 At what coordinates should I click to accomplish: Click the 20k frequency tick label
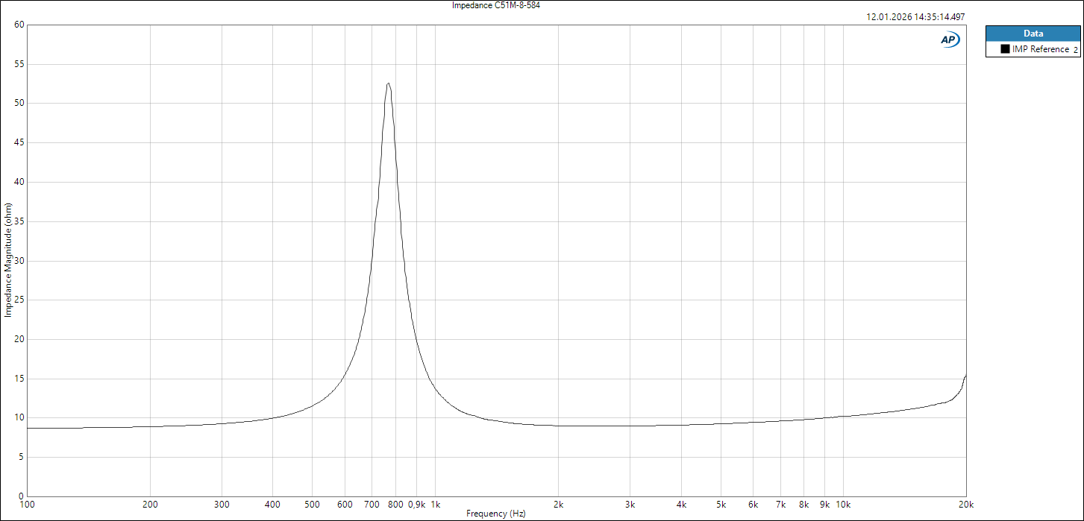pyautogui.click(x=967, y=505)
